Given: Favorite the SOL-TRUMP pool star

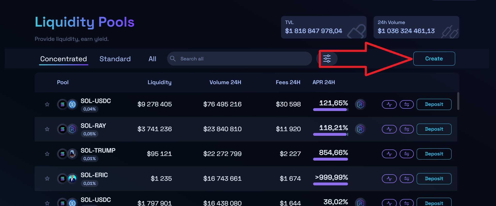Looking at the screenshot, I should pyautogui.click(x=47, y=154).
